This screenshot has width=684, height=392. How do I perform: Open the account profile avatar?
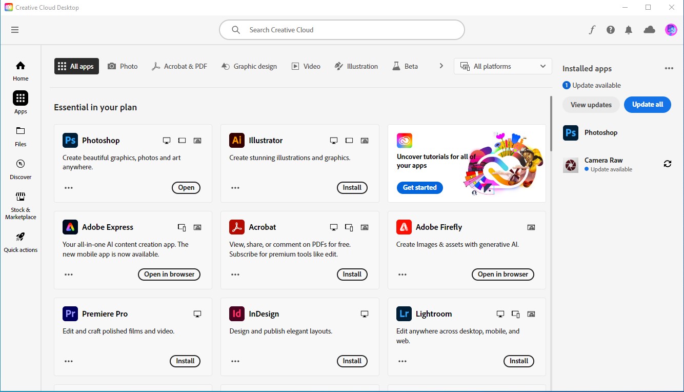click(x=671, y=30)
